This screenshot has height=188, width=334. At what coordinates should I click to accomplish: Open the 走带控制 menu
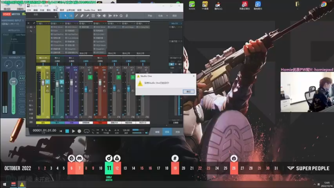71,10
